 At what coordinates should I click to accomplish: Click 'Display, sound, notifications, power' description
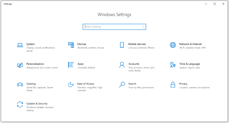coord(41,49)
